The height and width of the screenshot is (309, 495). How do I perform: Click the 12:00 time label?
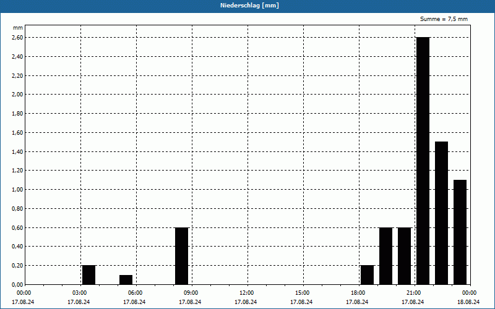point(247,293)
